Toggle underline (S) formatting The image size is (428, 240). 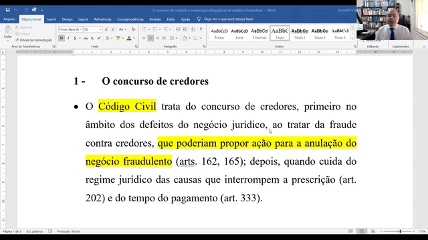click(75, 39)
